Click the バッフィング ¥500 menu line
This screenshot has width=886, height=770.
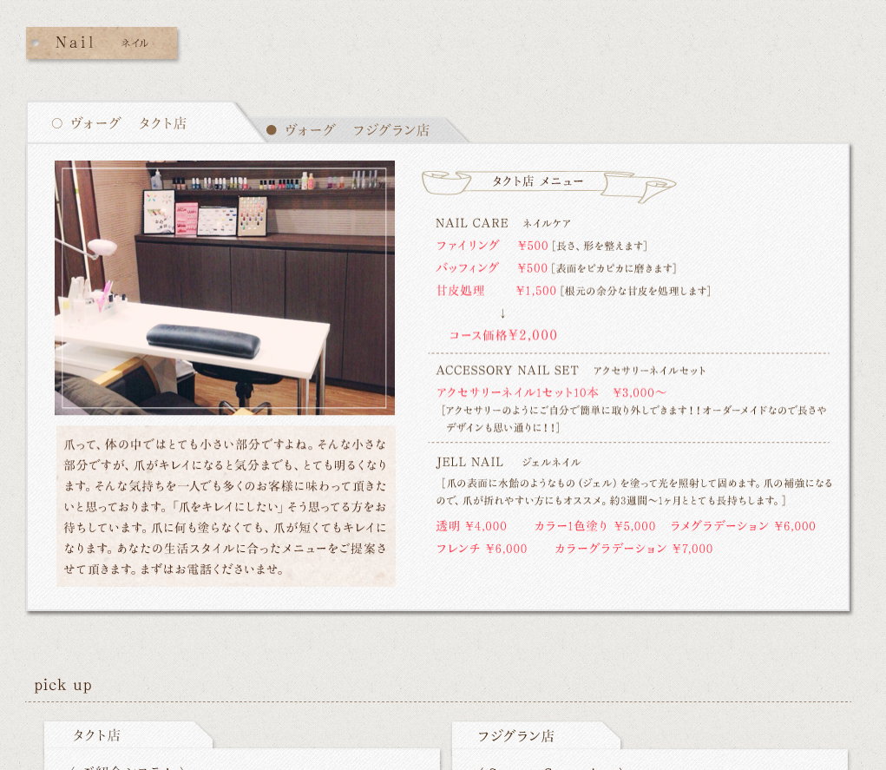(x=556, y=268)
